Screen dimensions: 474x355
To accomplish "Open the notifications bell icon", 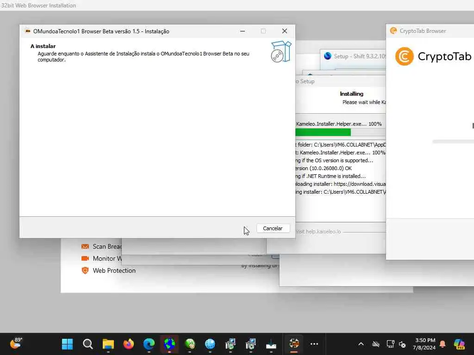I will 443,344.
